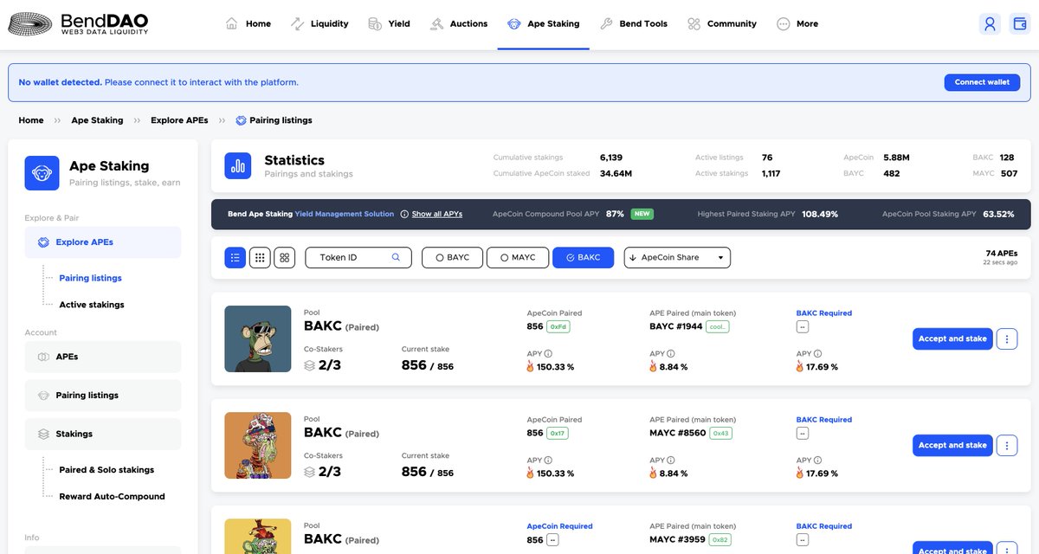The width and height of the screenshot is (1039, 554).
Task: Open the second BAKC ape thumbnail with orange background
Action: click(258, 446)
